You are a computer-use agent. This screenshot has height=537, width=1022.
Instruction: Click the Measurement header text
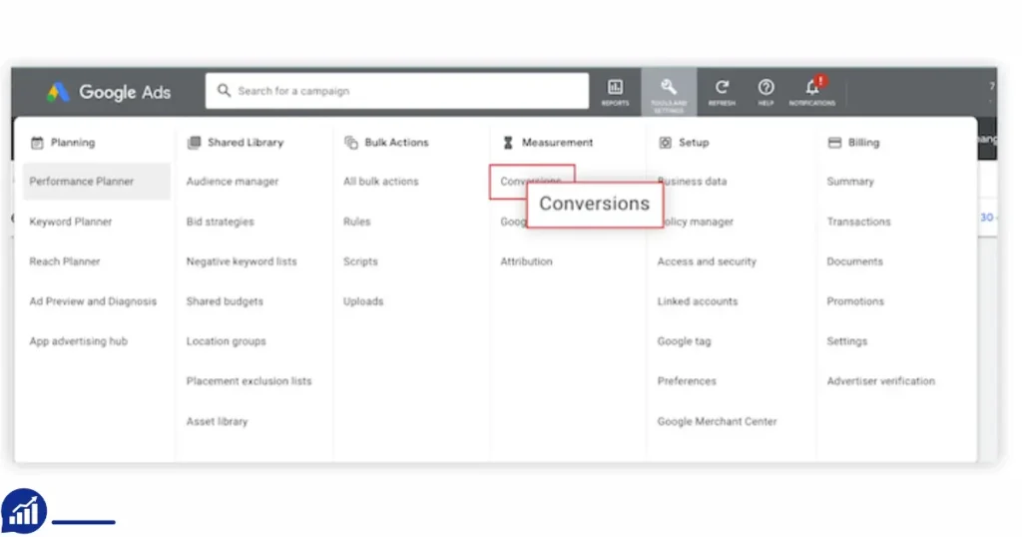[557, 143]
